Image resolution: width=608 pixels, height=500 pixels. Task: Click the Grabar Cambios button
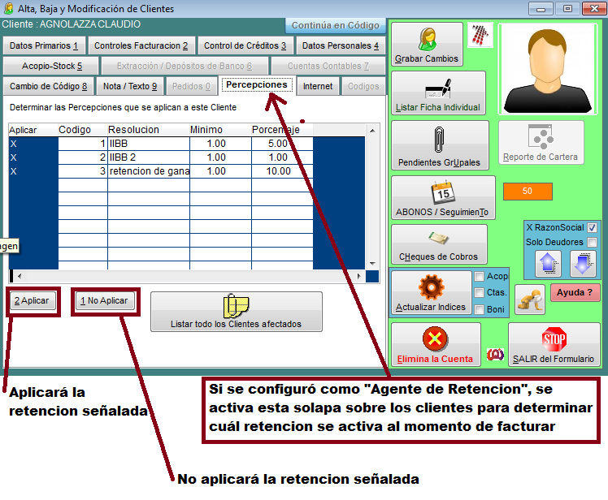click(x=427, y=44)
